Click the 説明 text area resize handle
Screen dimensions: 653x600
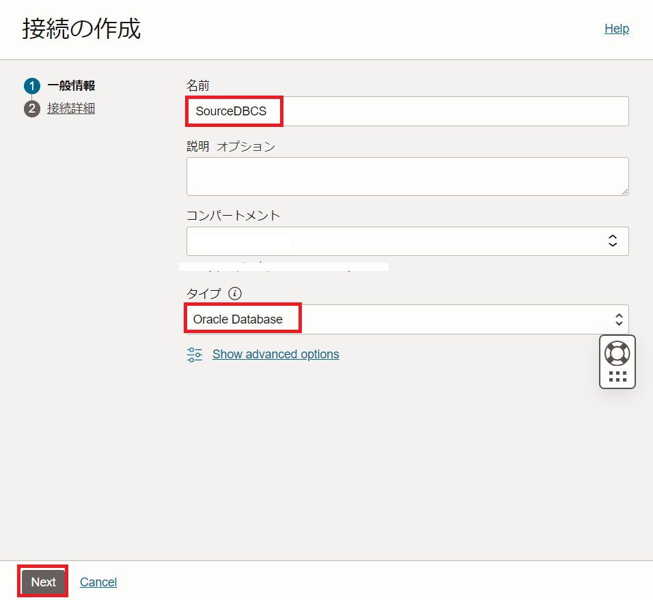point(624,192)
